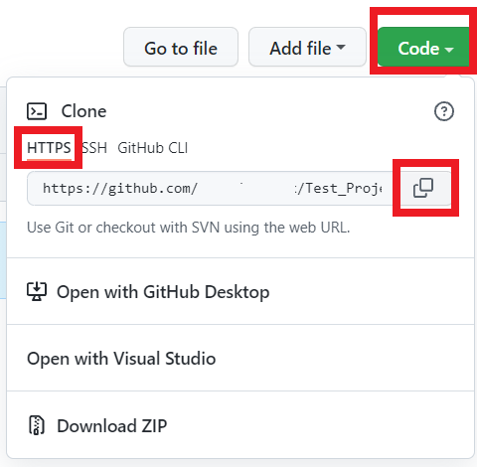Copy the clone URL to clipboard
This screenshot has height=467, width=477.
422,188
